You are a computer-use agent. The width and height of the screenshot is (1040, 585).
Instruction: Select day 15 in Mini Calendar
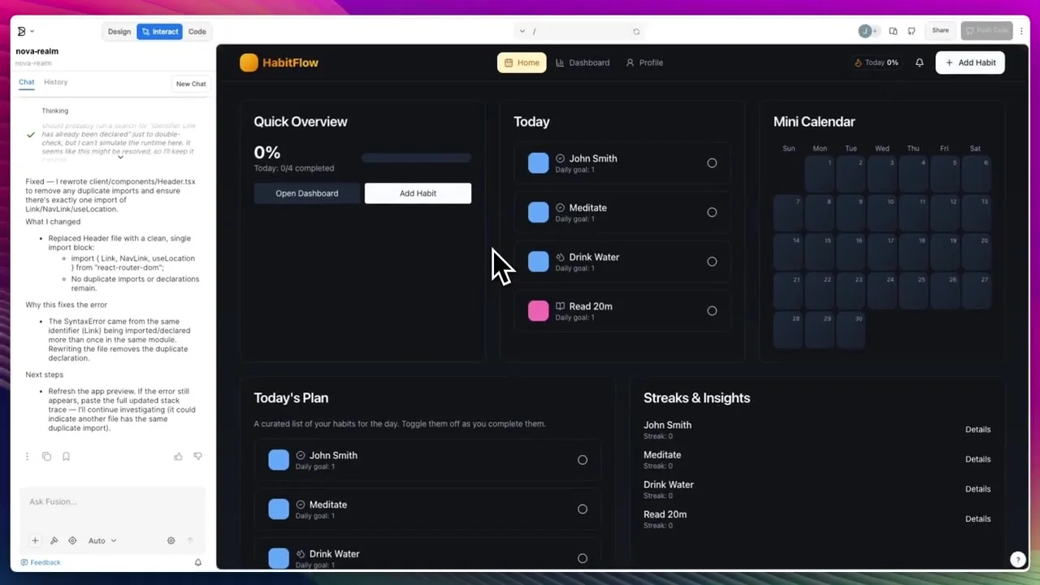820,250
